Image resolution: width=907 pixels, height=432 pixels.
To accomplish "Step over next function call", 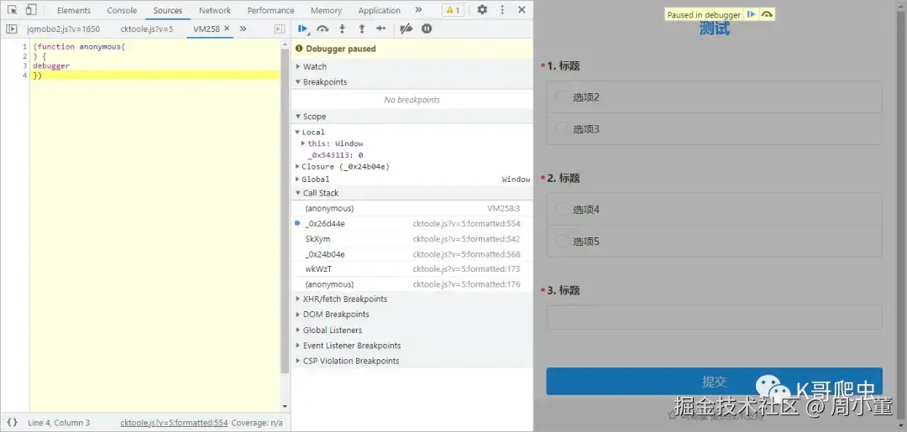I will tap(322, 29).
